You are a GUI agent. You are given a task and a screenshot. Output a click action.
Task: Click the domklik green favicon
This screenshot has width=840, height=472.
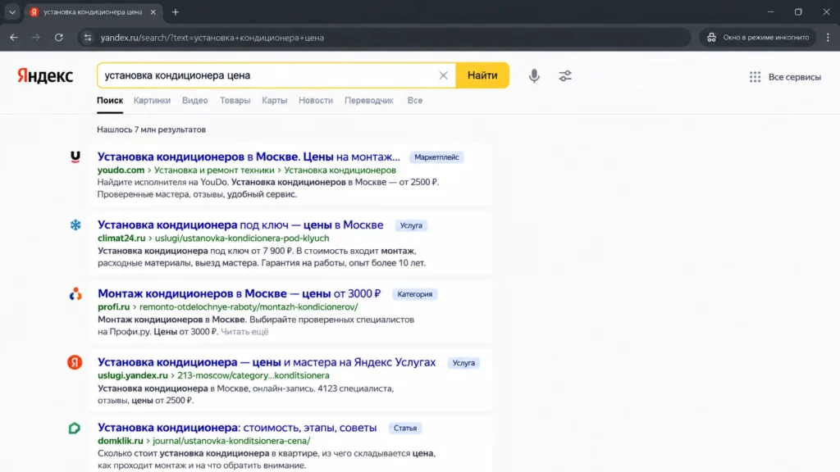(x=75, y=428)
